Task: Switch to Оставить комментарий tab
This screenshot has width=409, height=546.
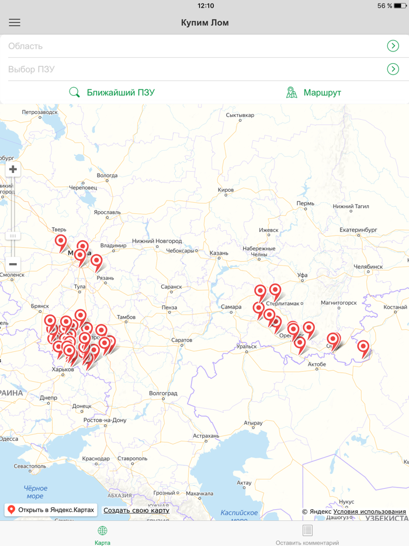Action: pos(307,534)
